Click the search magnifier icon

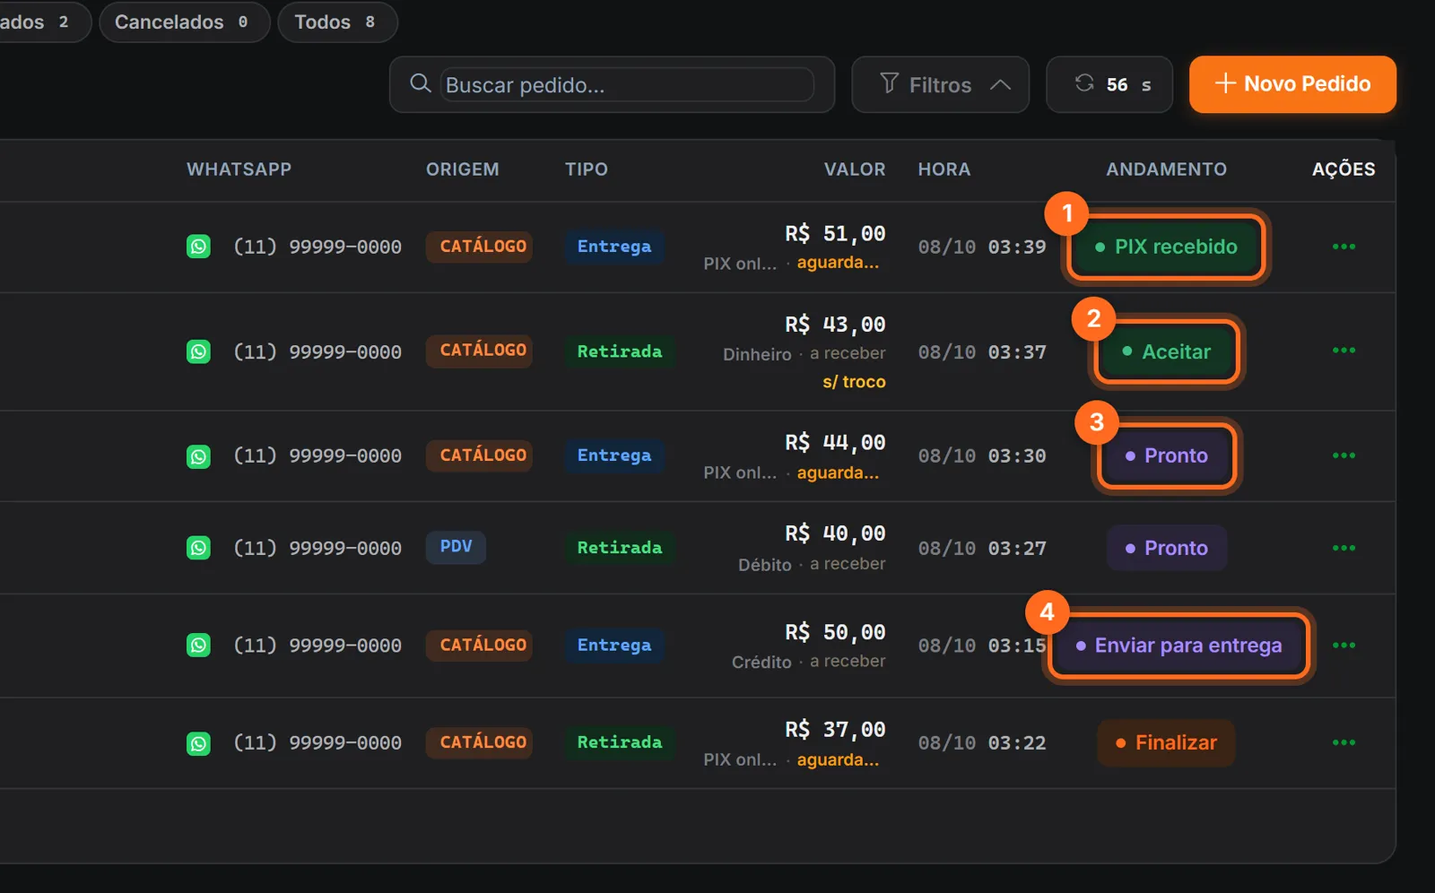point(420,84)
